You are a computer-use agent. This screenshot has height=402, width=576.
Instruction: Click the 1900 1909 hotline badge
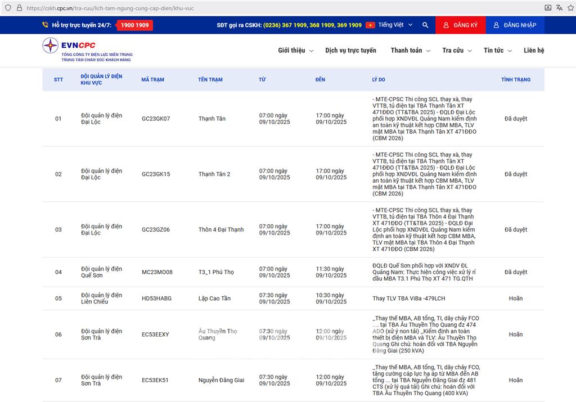coord(135,25)
